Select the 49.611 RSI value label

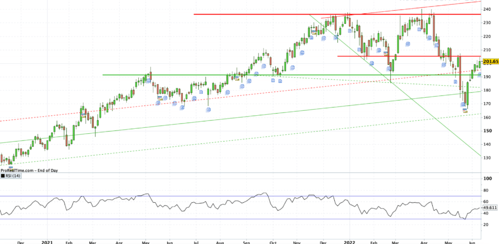pyautogui.click(x=489, y=208)
